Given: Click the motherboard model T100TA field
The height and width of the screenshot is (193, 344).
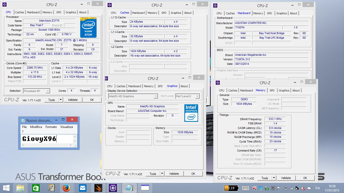Looking at the screenshot, I should coord(258,27).
